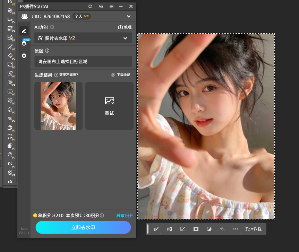Screen dimensions: 299x252
Task: Click the mask icon in the bottom selection bar
Action: [195, 229]
